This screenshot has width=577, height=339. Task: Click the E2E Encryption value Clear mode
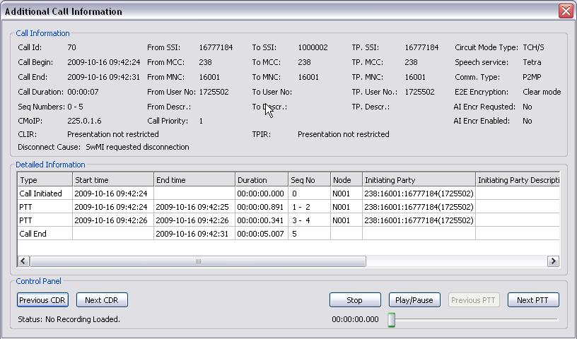pyautogui.click(x=542, y=92)
